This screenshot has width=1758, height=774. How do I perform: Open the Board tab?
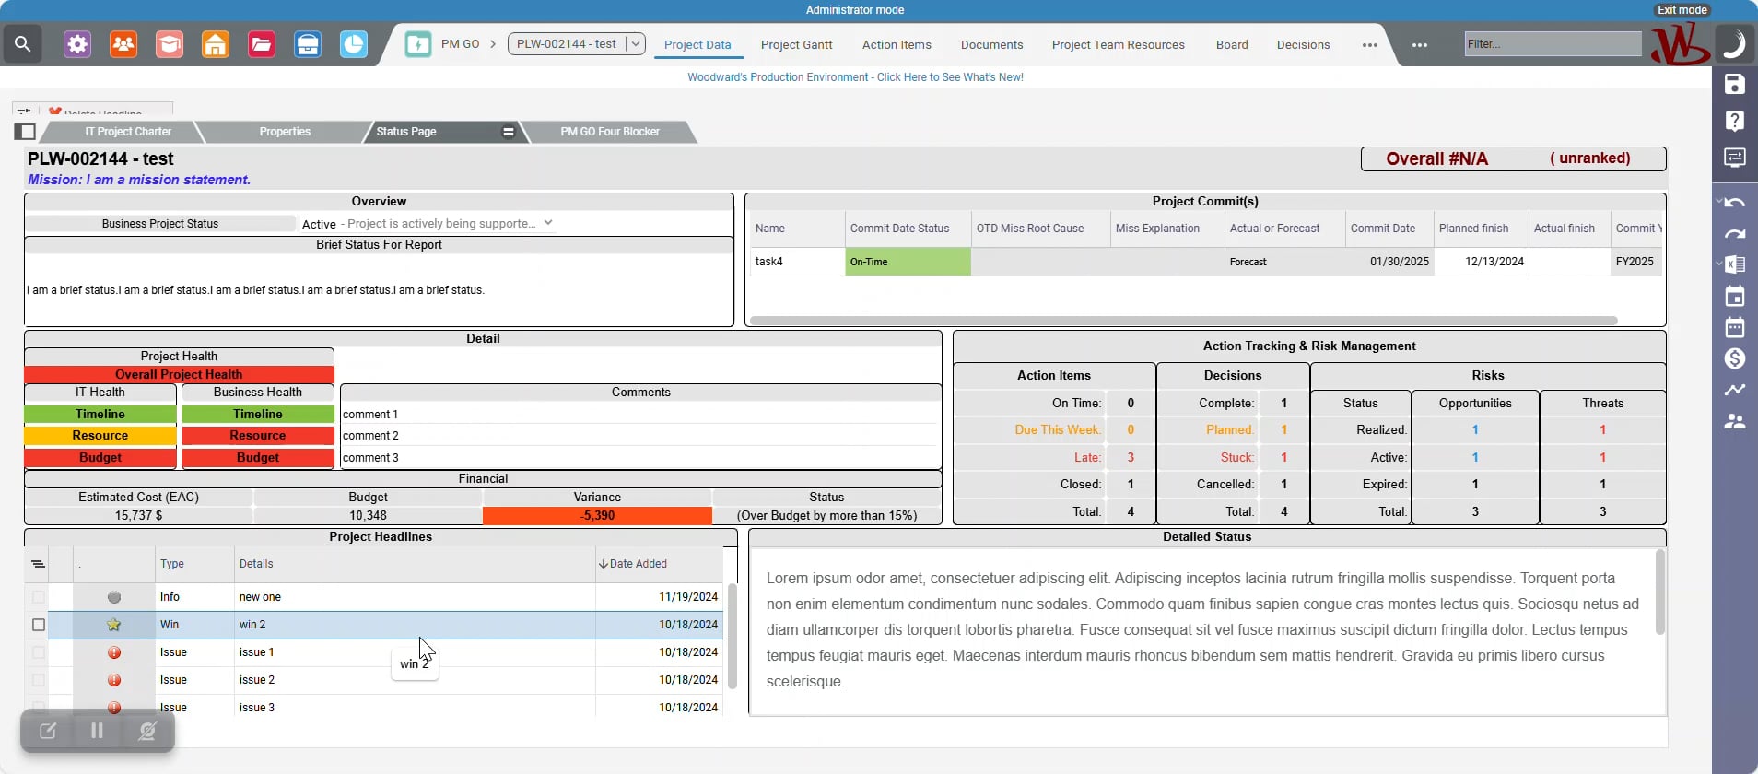[1232, 45]
